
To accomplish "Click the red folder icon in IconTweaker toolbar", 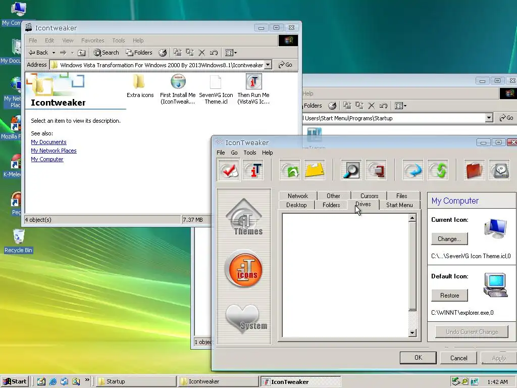I will [474, 170].
